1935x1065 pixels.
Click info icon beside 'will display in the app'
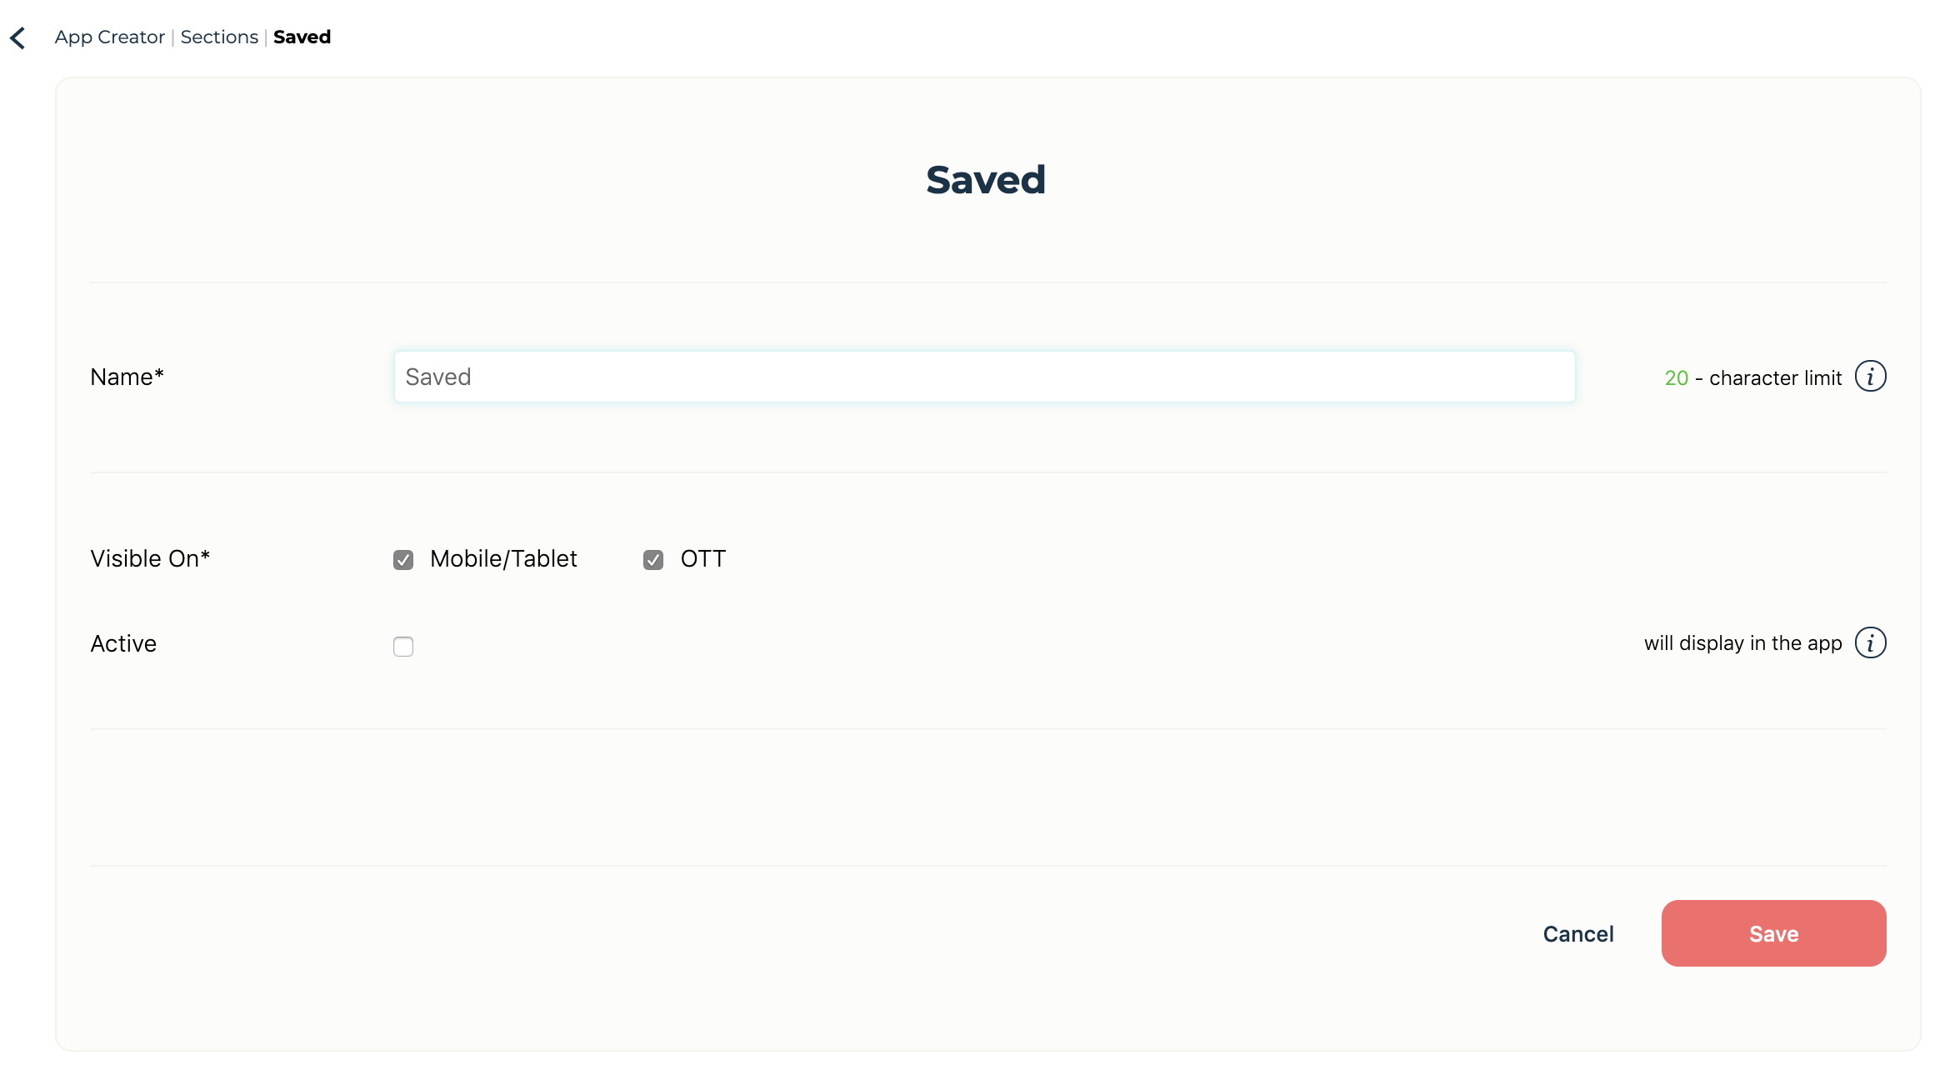click(1870, 642)
